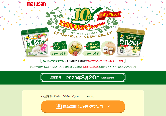Click the fruit box prize image
166x116 pixels.
click(75, 49)
